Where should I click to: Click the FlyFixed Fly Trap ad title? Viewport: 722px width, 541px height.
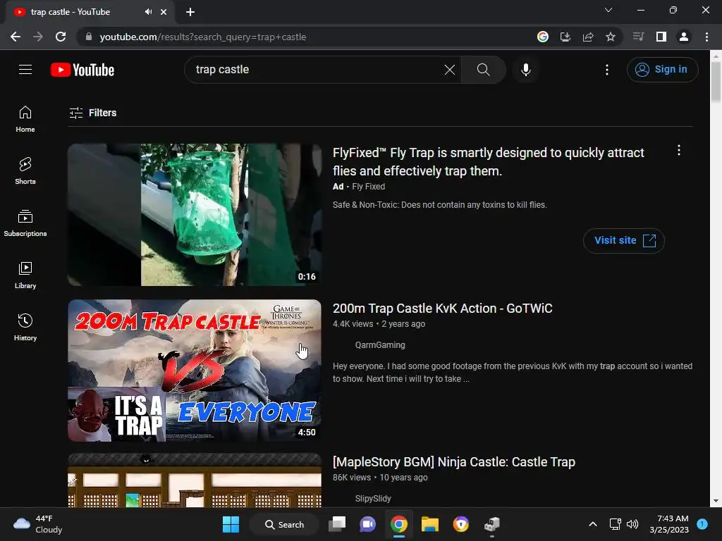pos(488,161)
